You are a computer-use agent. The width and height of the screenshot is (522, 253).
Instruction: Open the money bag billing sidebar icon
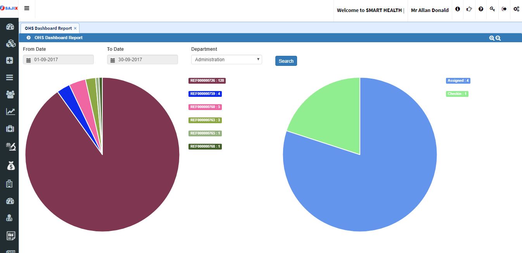click(x=10, y=166)
